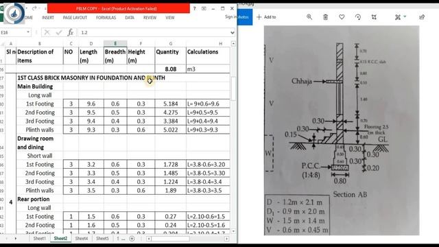Select quantity cell 5.022
439x247 pixels.
[x=170, y=130]
